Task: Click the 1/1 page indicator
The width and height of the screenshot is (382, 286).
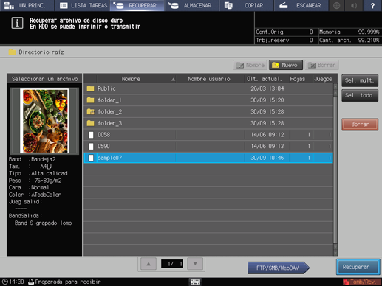Action: click(172, 264)
